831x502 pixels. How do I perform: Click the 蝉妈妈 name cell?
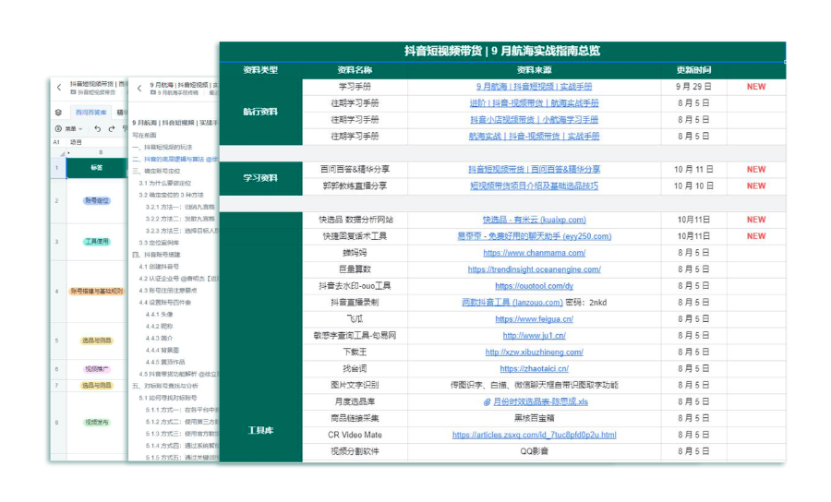click(x=355, y=253)
